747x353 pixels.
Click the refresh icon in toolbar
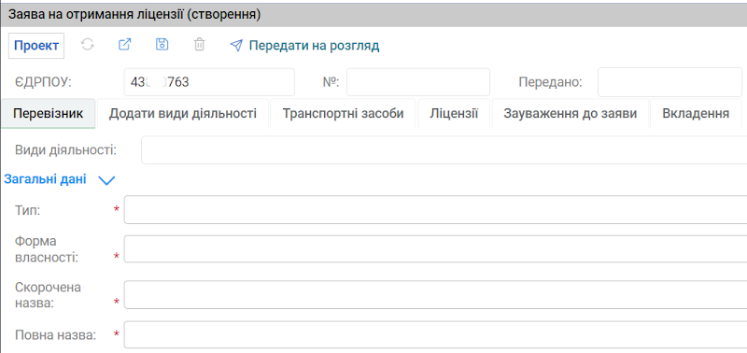[87, 45]
